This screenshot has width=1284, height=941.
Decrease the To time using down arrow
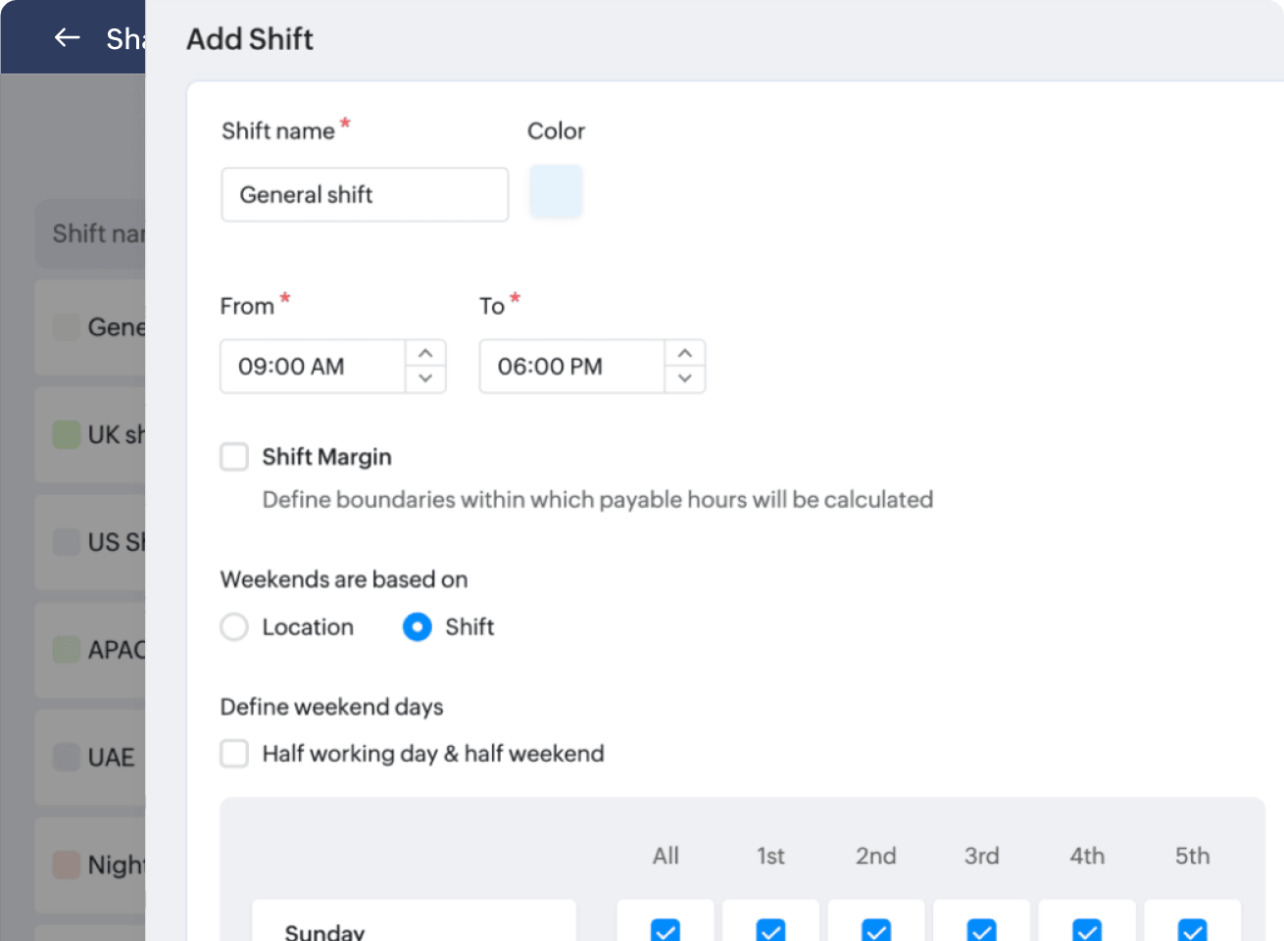pos(685,378)
